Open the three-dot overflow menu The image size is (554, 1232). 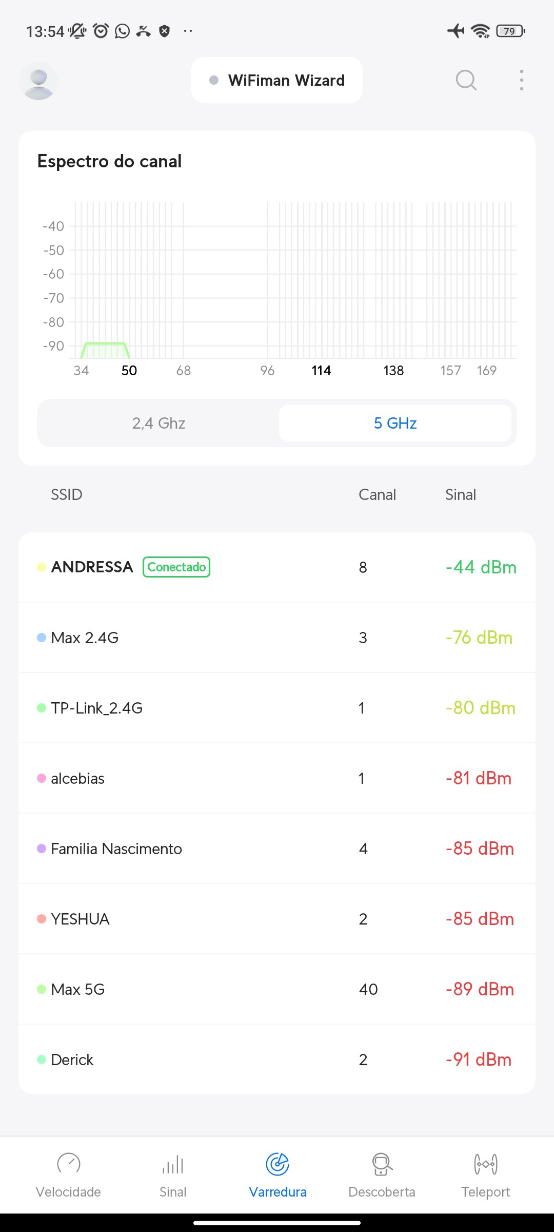(521, 80)
